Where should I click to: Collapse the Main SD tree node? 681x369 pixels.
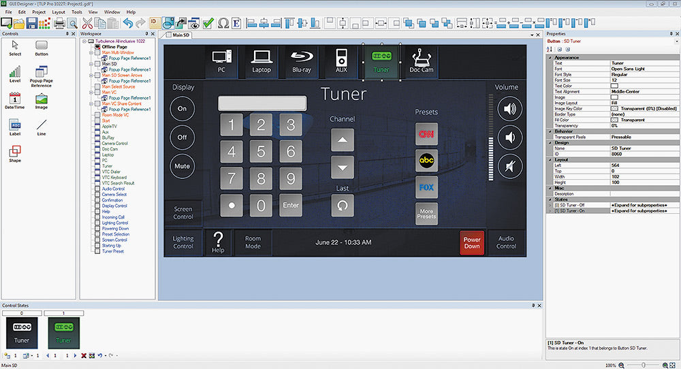point(91,64)
